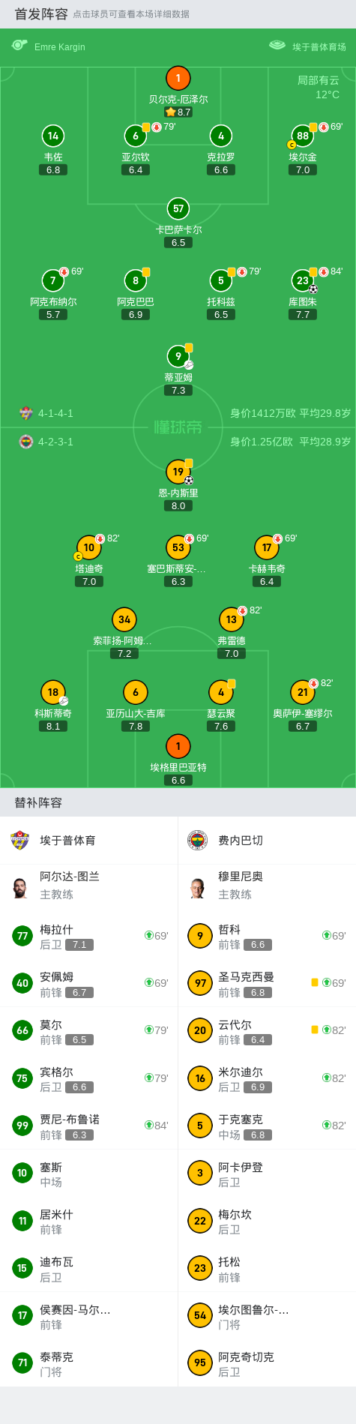The width and height of the screenshot is (356, 1424).
Task: Select striker 19 恩-内斯里 jersey icon
Action: [178, 472]
